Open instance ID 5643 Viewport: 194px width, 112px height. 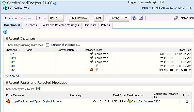point(13,54)
